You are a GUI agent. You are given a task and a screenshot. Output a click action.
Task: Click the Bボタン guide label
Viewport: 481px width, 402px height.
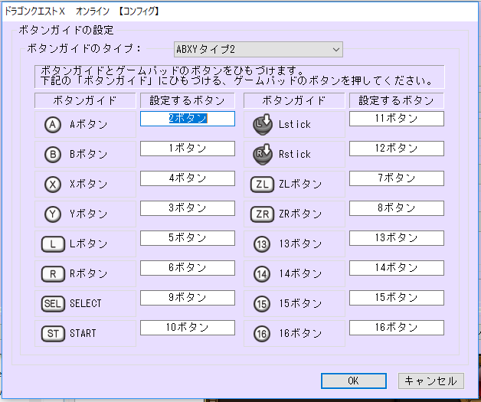(x=88, y=155)
